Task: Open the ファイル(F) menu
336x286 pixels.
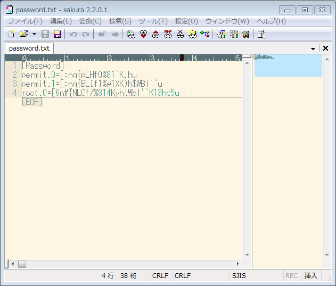Action: click(24, 21)
